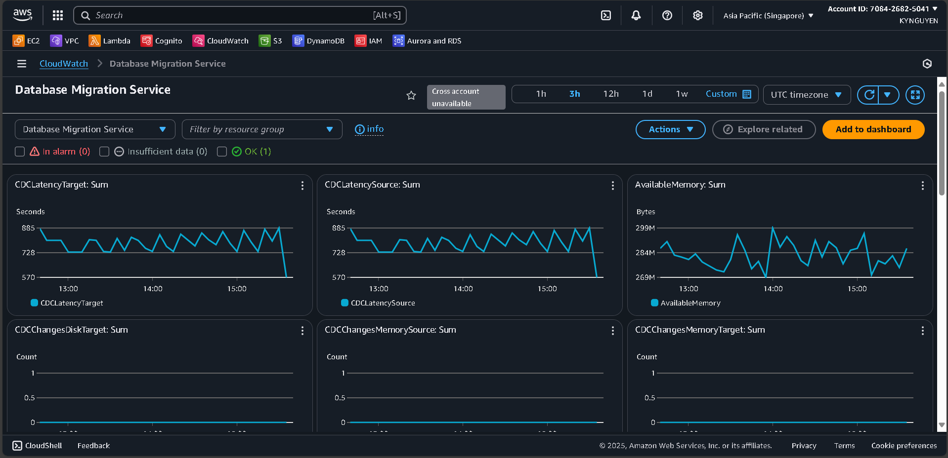
Task: Open the DynamoDB favorite icon
Action: tap(298, 40)
